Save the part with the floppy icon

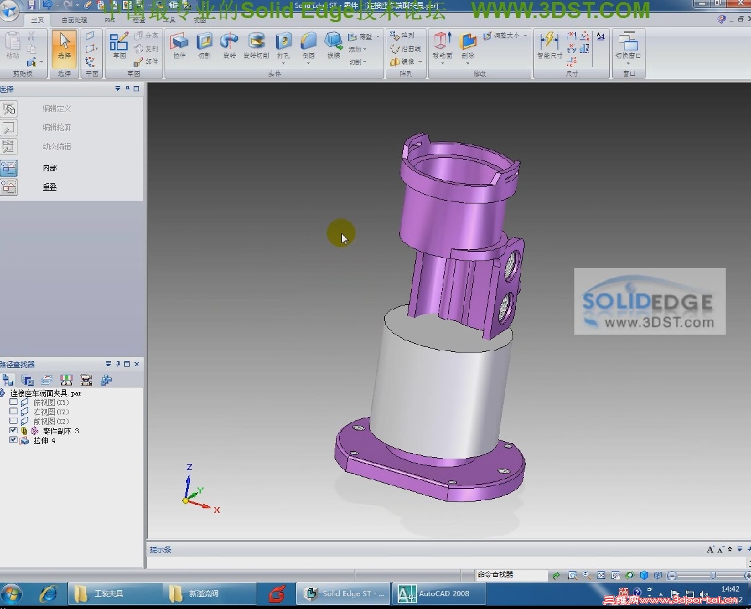point(32,5)
